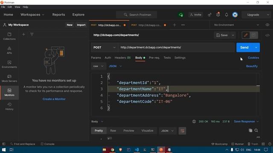
Task: Click the environment quick look eye icon
Action: [267, 25]
